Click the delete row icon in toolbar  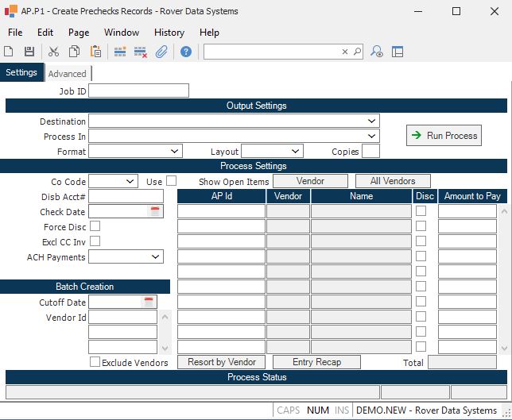[141, 52]
